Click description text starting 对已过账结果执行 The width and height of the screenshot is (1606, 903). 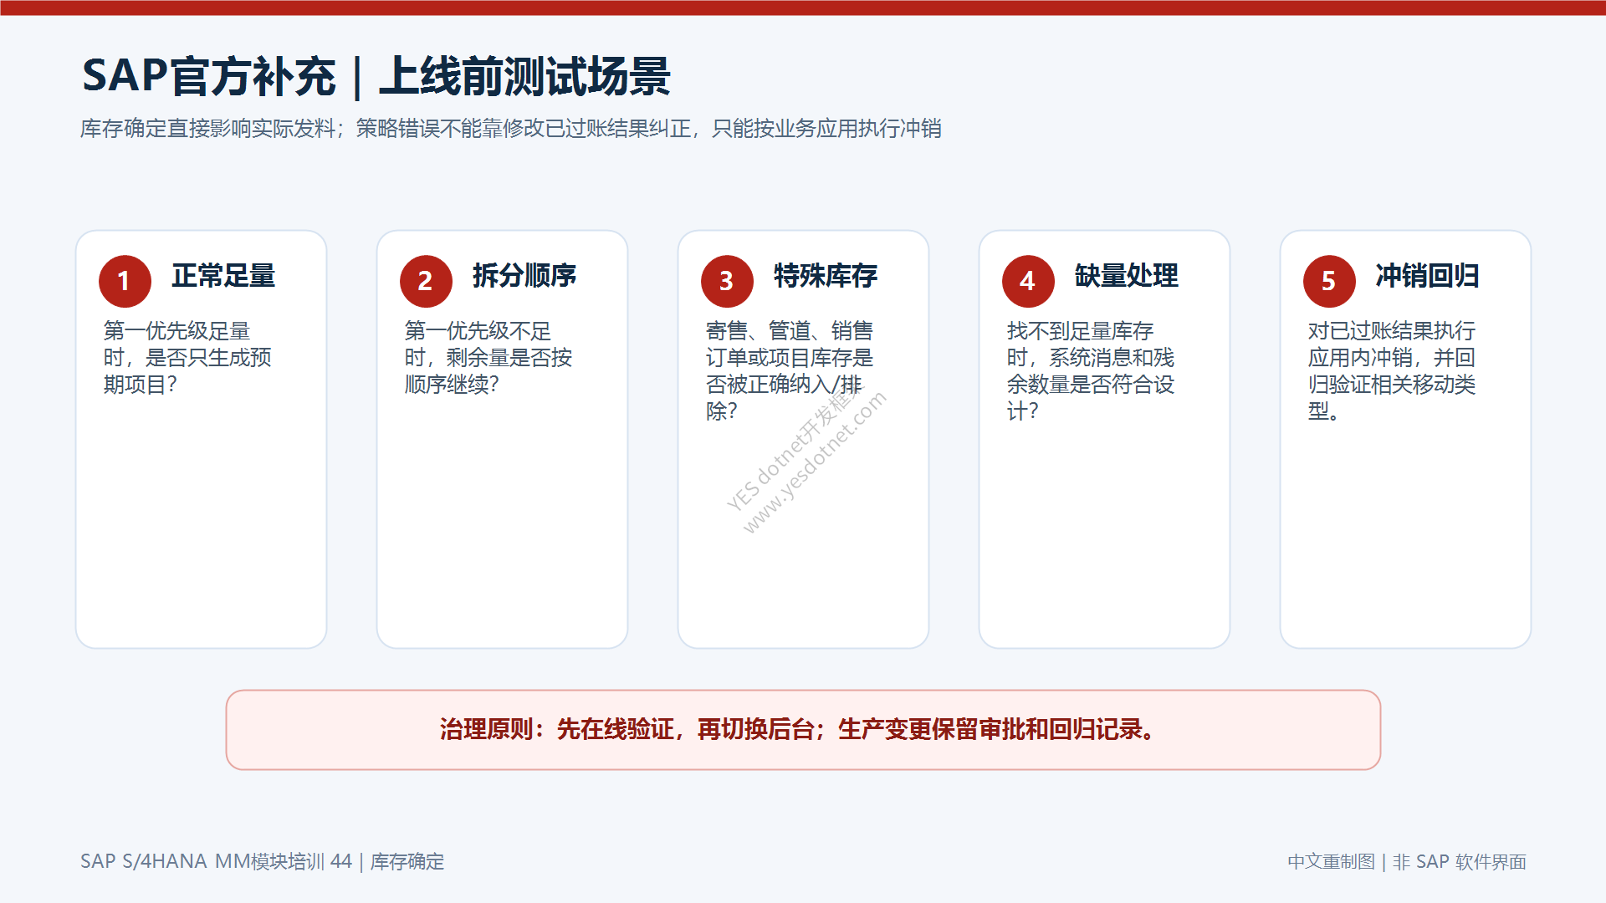click(x=1392, y=371)
